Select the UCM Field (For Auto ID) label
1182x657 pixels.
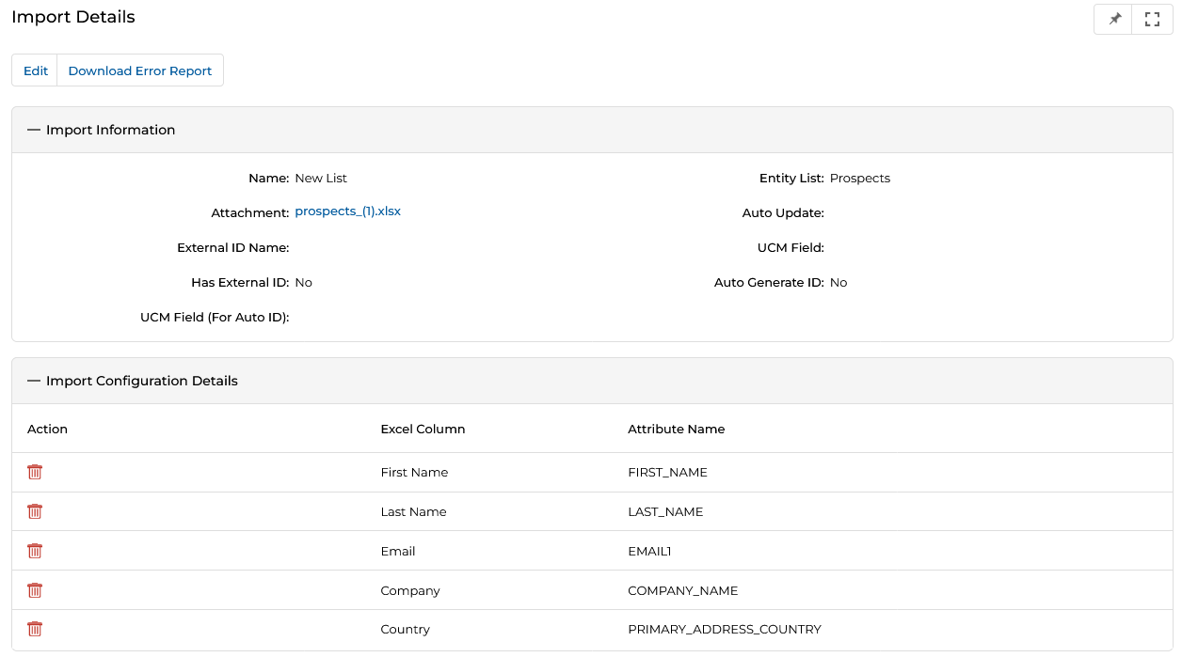[x=215, y=317]
